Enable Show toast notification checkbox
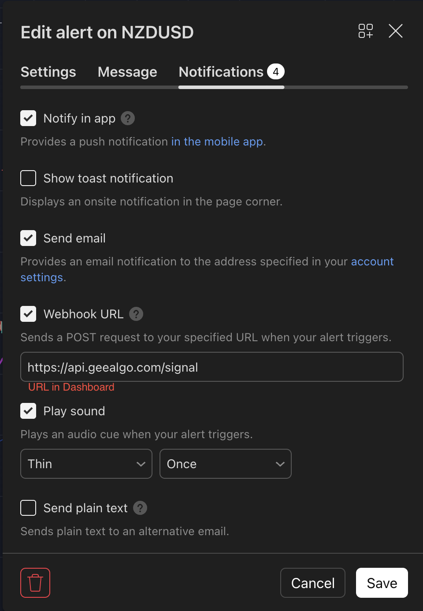This screenshot has height=611, width=423. pyautogui.click(x=28, y=178)
